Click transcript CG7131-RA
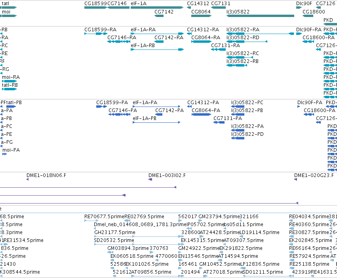337x278 pixels. pos(226,46)
